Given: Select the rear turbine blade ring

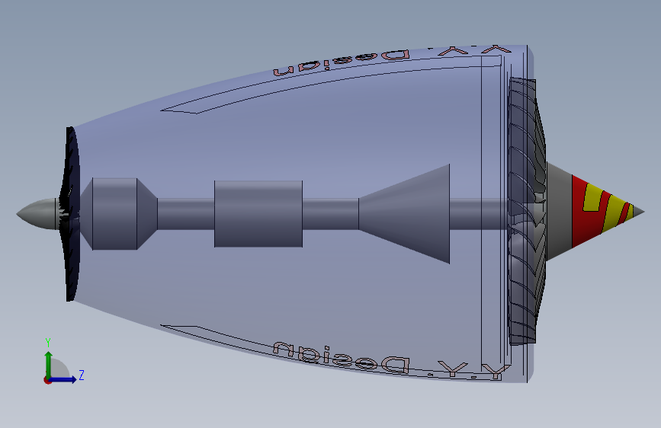Looking at the screenshot, I should click(527, 211).
